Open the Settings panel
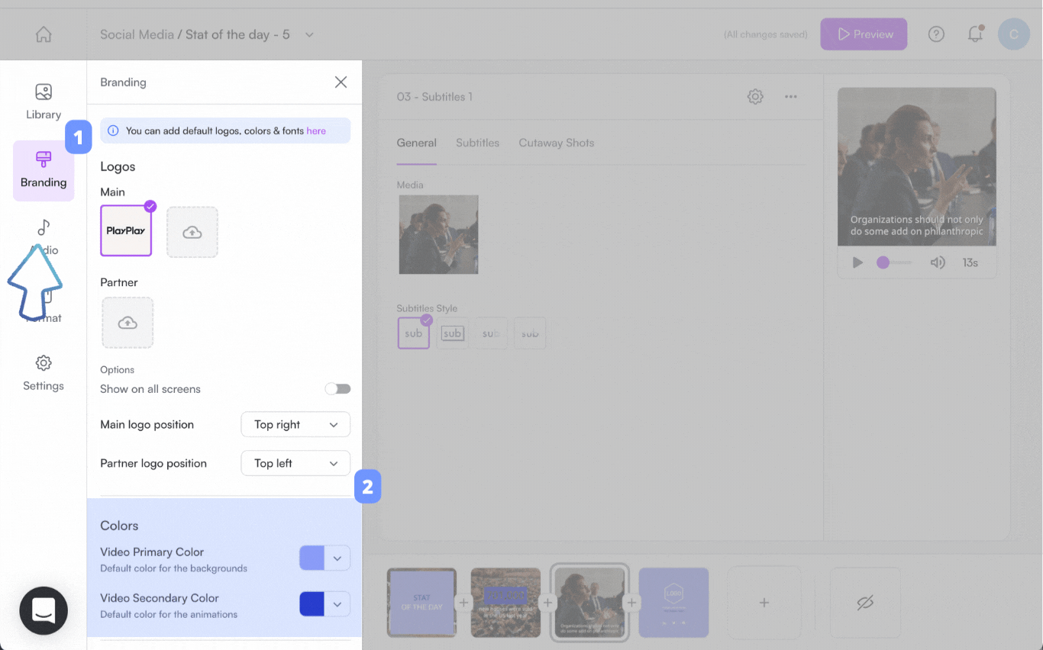 coord(43,372)
